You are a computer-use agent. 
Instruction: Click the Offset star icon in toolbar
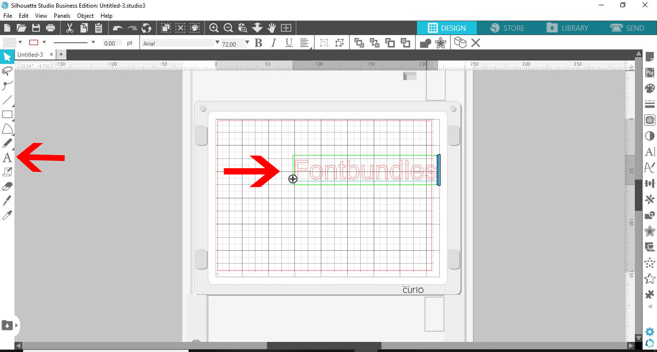pyautogui.click(x=440, y=43)
